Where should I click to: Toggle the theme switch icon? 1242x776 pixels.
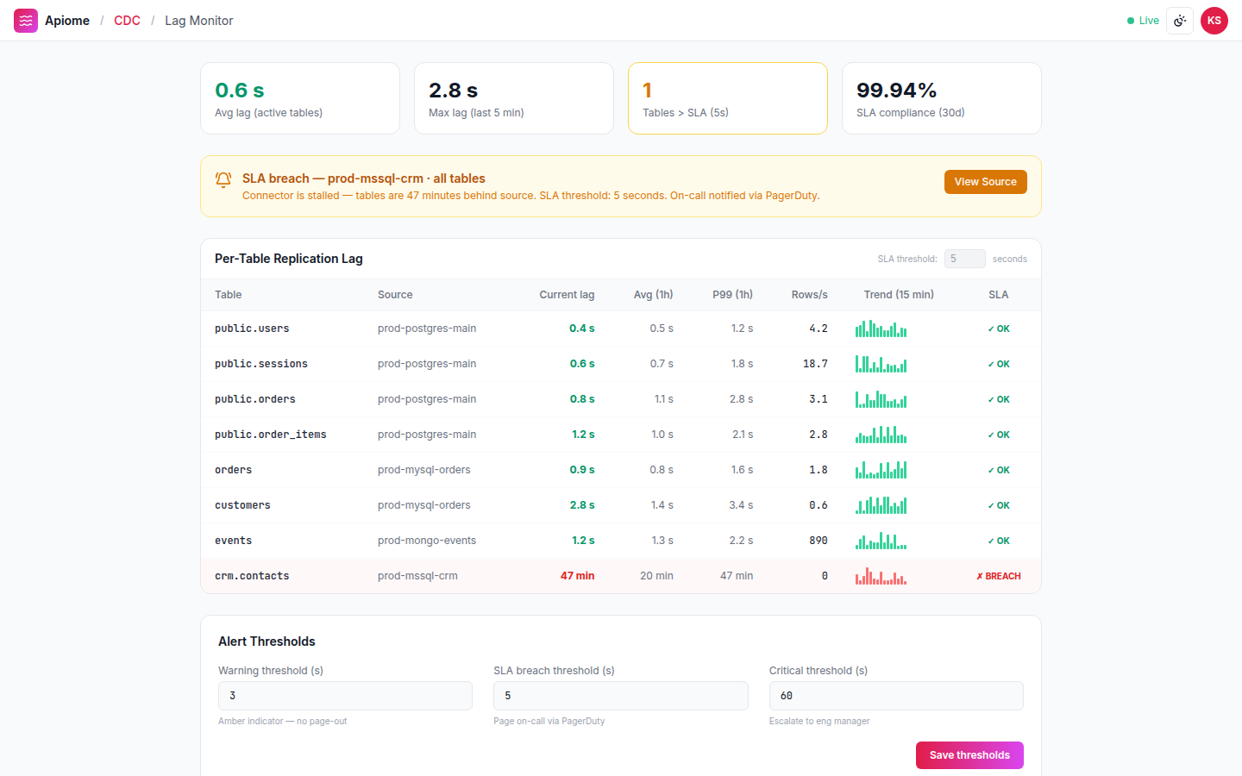pyautogui.click(x=1180, y=21)
